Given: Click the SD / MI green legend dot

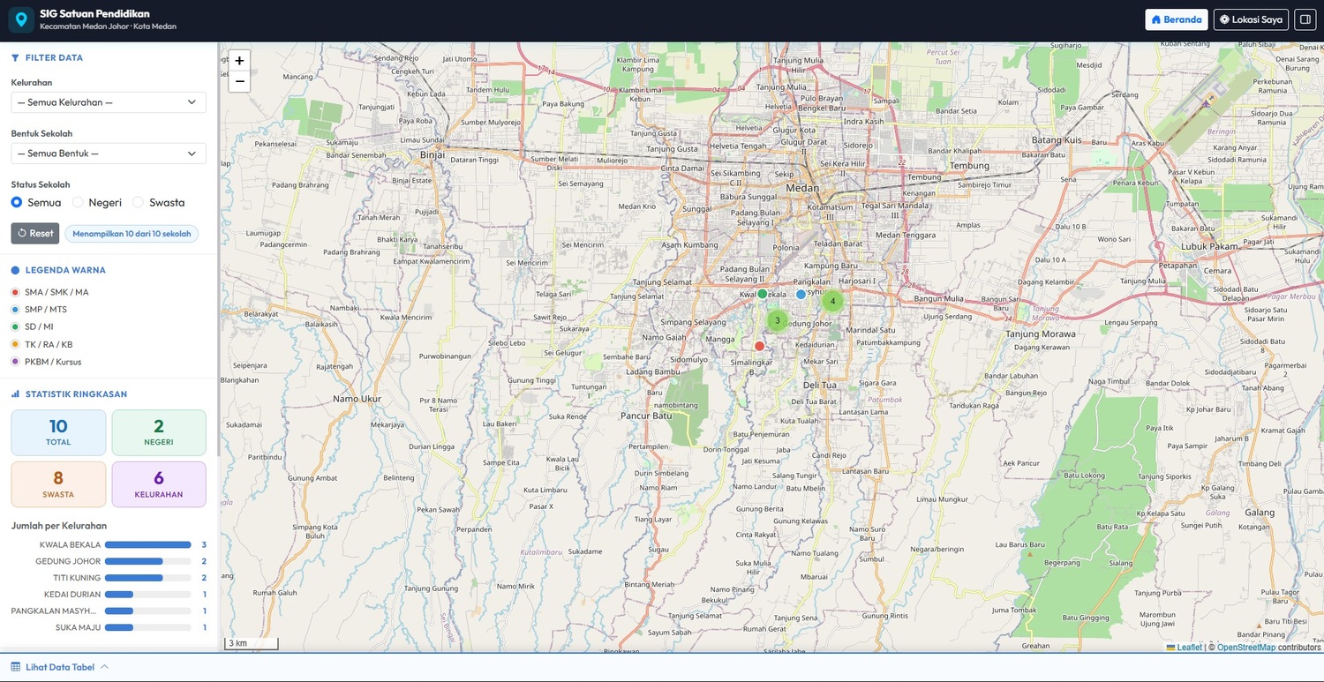Looking at the screenshot, I should click(x=15, y=326).
